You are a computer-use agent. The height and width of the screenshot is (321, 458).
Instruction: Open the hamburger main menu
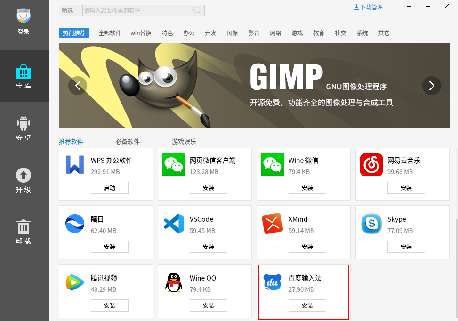point(409,7)
